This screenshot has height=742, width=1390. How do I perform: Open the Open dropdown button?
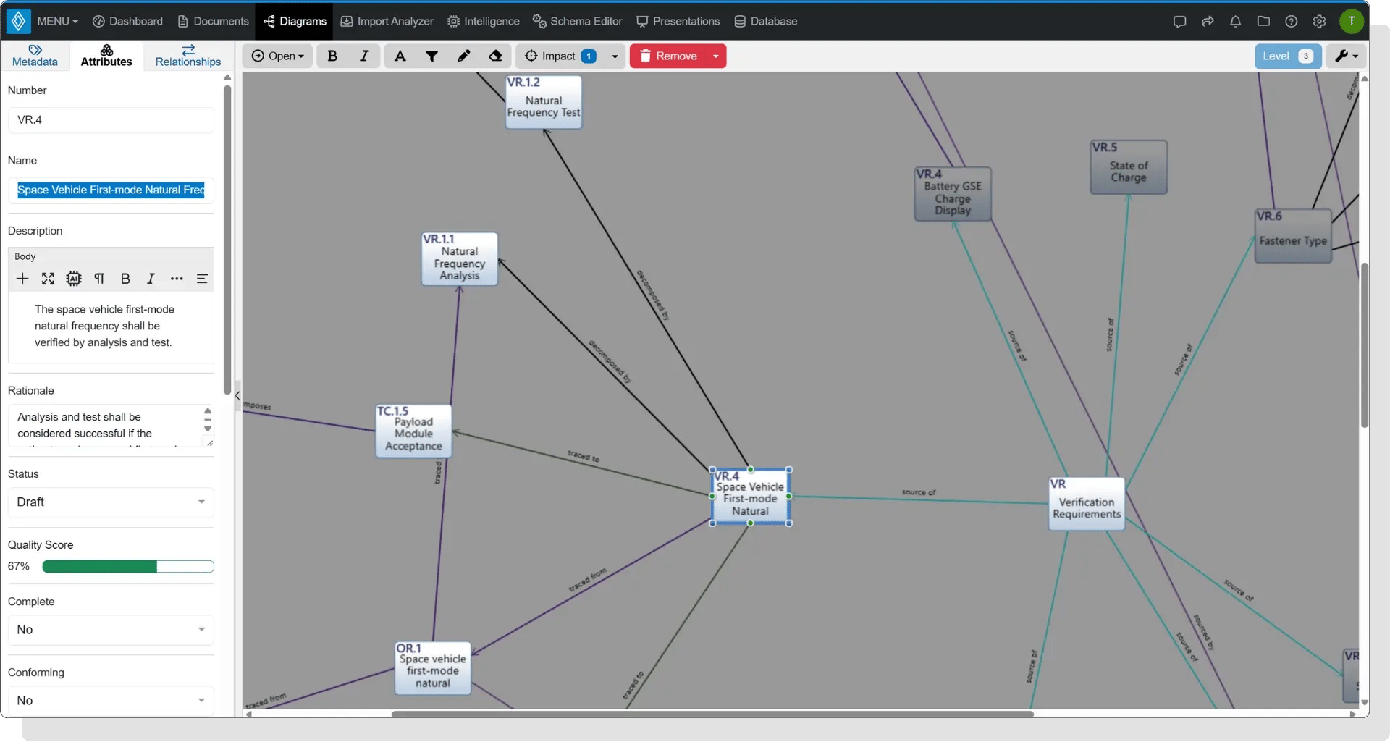coord(277,56)
